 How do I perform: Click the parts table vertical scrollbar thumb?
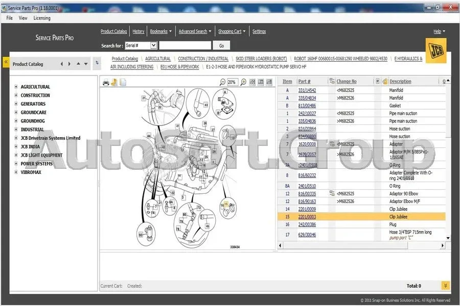[448, 110]
